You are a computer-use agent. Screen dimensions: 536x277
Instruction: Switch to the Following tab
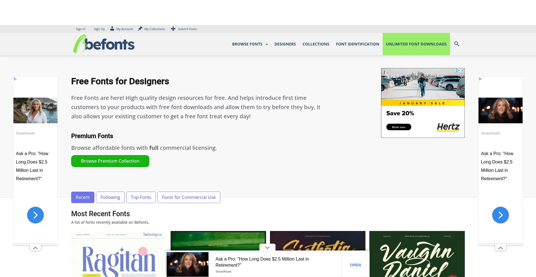pyautogui.click(x=110, y=197)
